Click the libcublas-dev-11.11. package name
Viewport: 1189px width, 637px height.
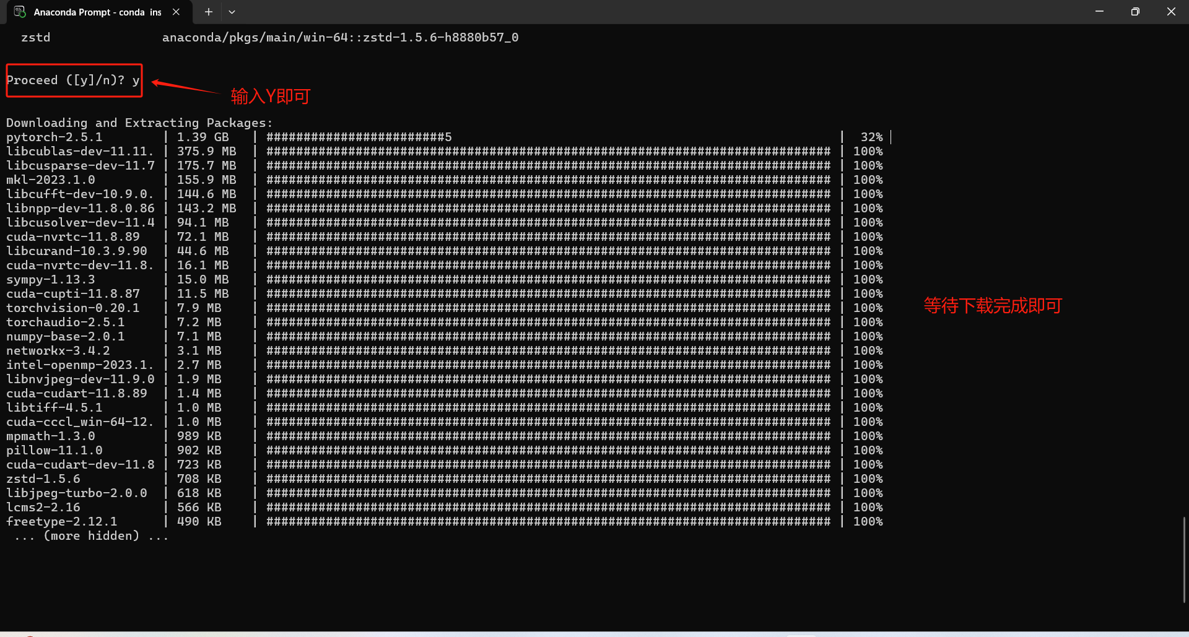point(80,151)
